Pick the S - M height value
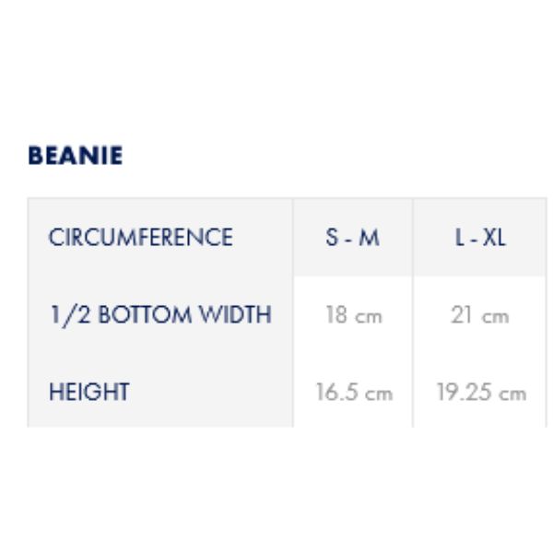Image resolution: width=553 pixels, height=553 pixels. pyautogui.click(x=353, y=393)
